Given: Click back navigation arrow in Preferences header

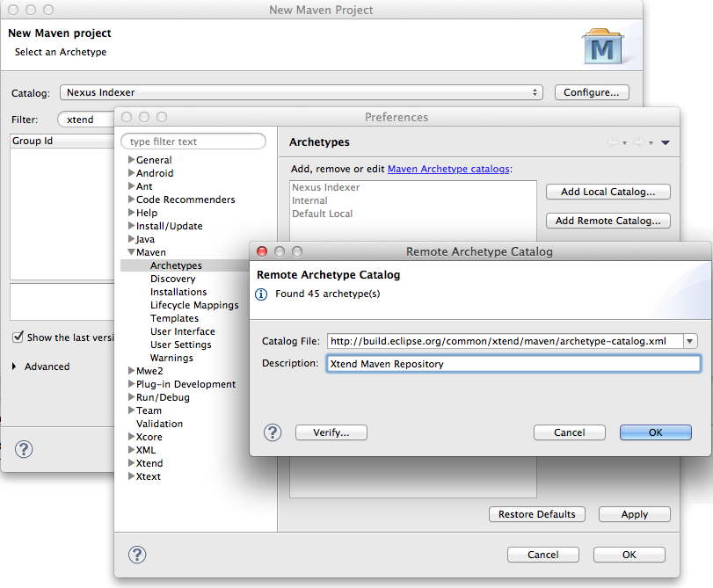Looking at the screenshot, I should point(613,142).
